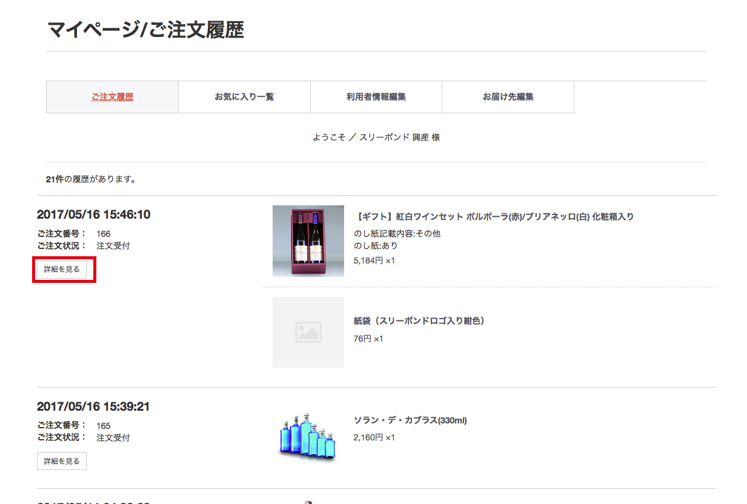The height and width of the screenshot is (504, 747).
Task: Click the order date 2017/05/16 15:46:10
Action: [93, 214]
